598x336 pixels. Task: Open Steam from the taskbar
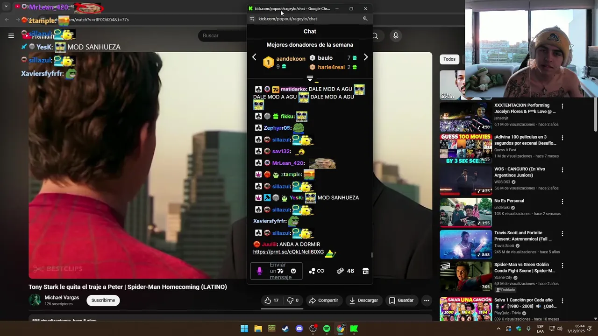point(285,329)
